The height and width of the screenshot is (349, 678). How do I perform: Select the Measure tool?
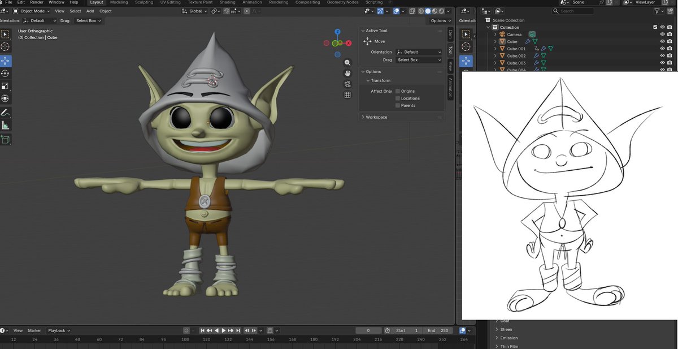coord(6,126)
